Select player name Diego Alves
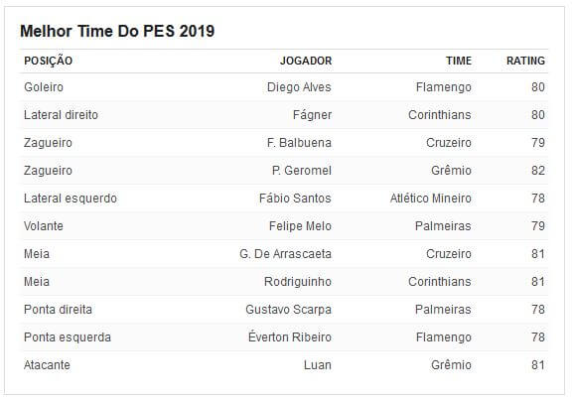 (x=299, y=87)
